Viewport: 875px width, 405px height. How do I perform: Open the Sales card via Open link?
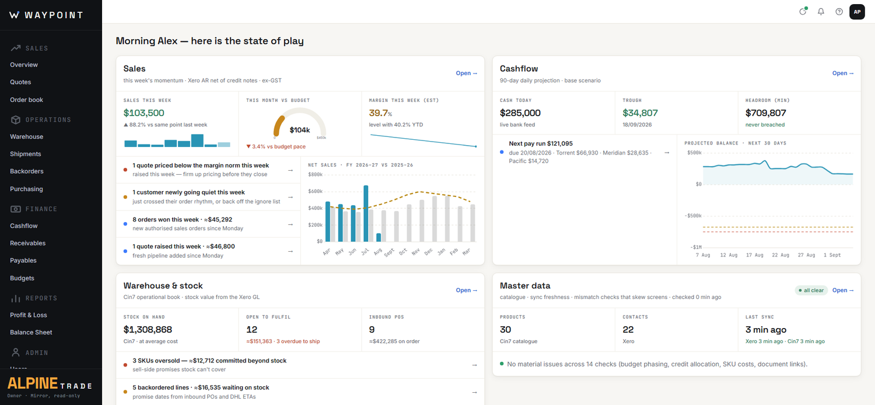pos(467,73)
